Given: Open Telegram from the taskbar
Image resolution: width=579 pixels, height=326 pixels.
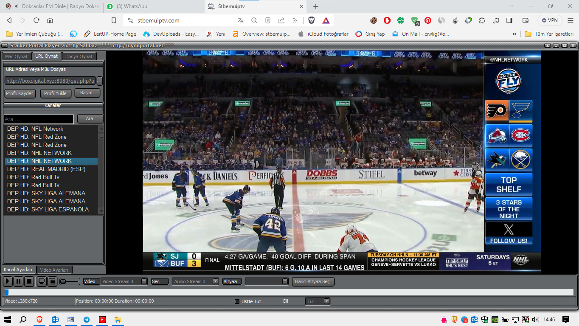Looking at the screenshot, I should point(87,320).
